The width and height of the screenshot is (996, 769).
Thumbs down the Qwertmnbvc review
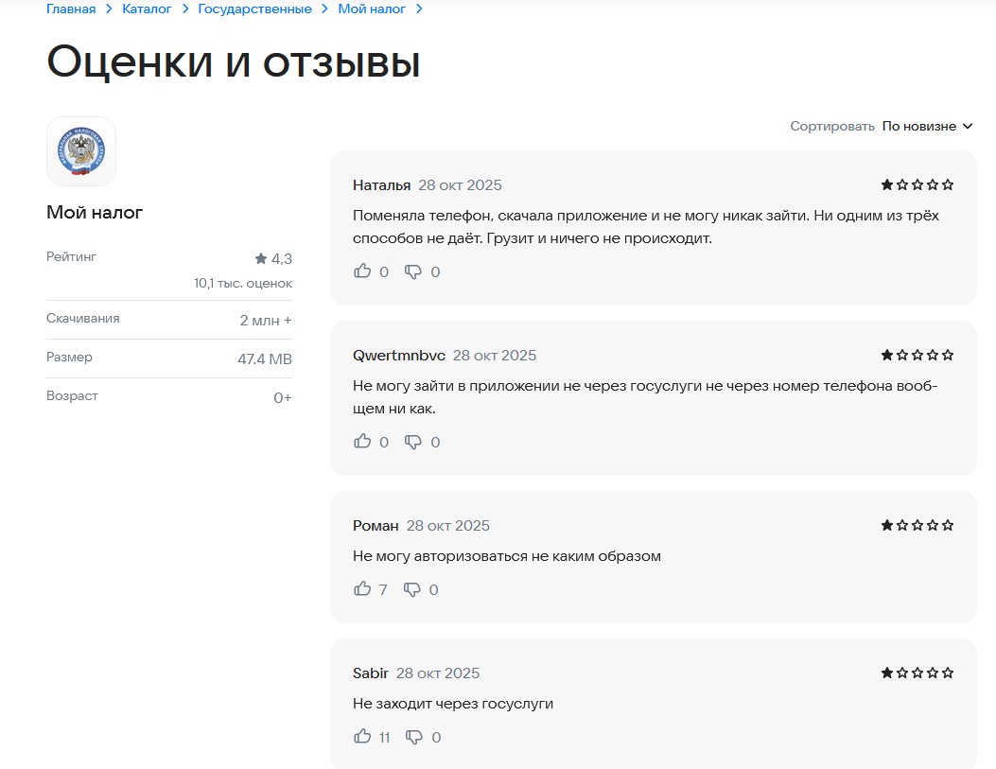coord(413,442)
